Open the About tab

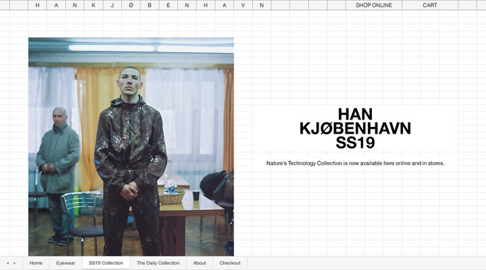200,263
